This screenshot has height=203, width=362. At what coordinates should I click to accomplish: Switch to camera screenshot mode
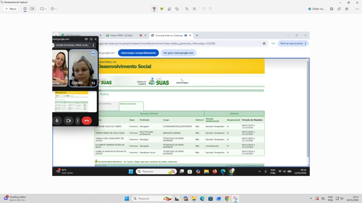25,9
